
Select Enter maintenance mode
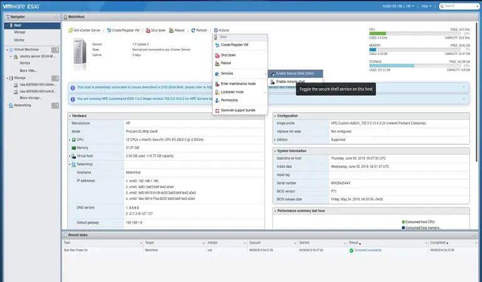pos(240,84)
